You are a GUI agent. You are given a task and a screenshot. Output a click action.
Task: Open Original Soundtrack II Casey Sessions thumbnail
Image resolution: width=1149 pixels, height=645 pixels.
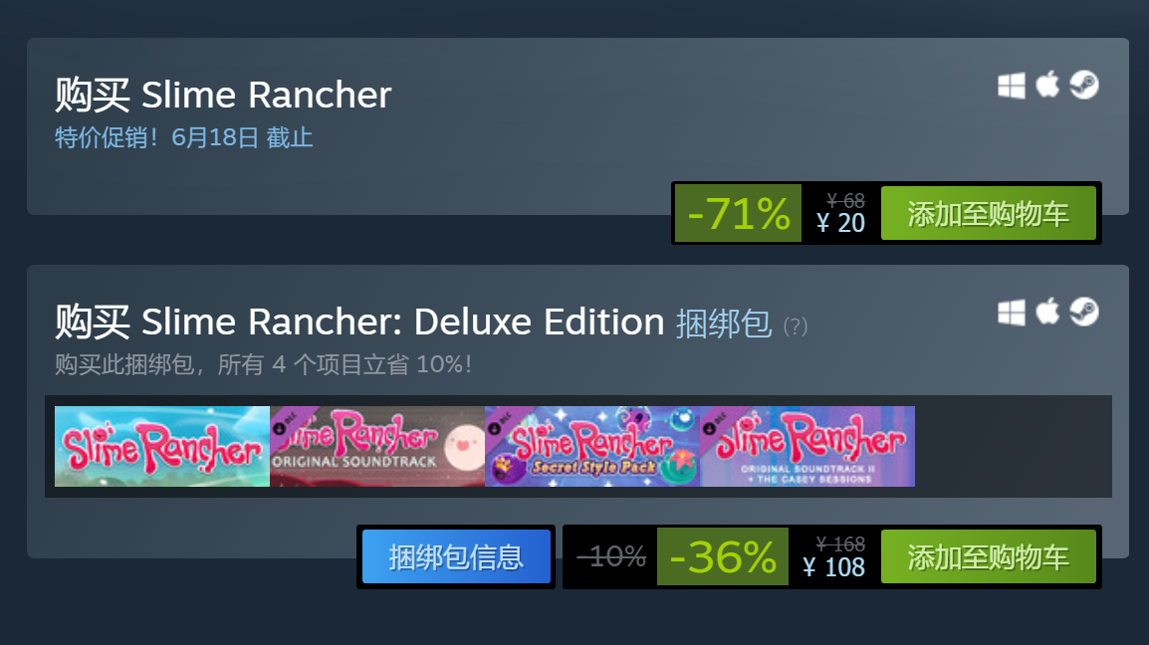point(807,446)
